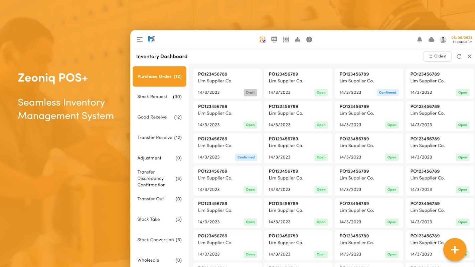
Task: Open the Stock Request category
Action: [x=159, y=97]
